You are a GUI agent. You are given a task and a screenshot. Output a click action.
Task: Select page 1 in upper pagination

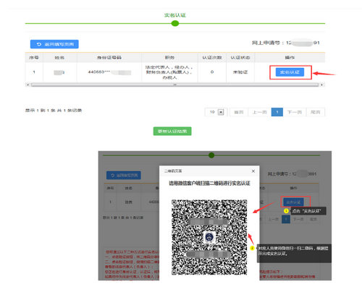click(277, 112)
